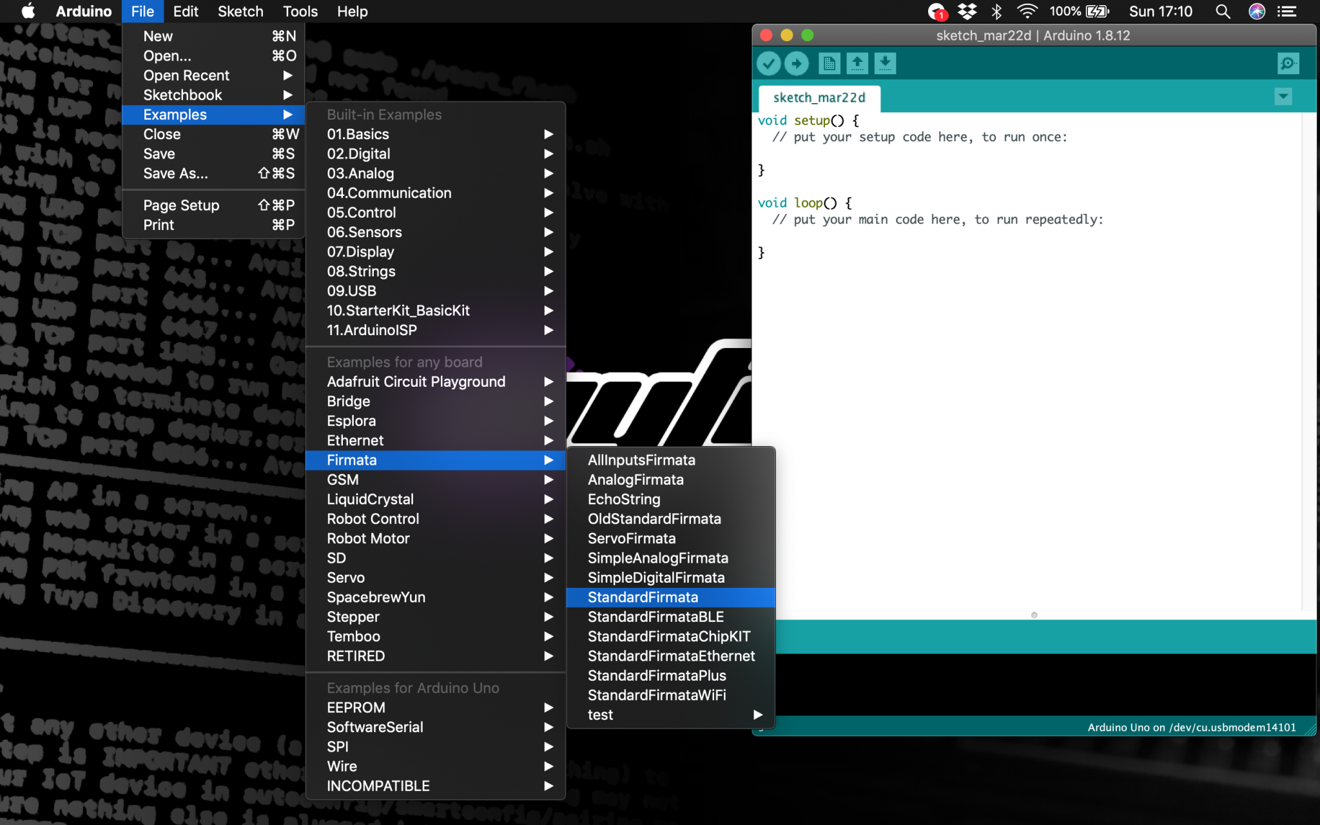Select the StandardFirmata example
The width and height of the screenshot is (1320, 825).
coord(643,597)
